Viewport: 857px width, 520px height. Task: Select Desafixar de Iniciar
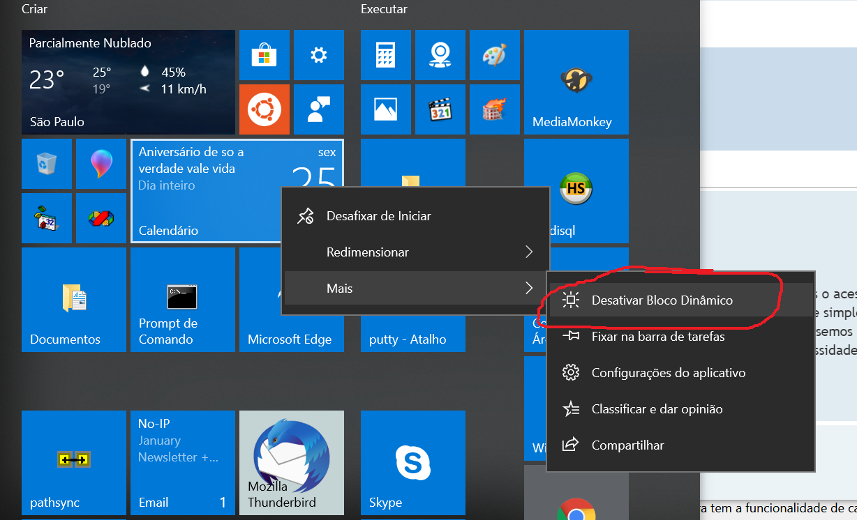pyautogui.click(x=378, y=216)
